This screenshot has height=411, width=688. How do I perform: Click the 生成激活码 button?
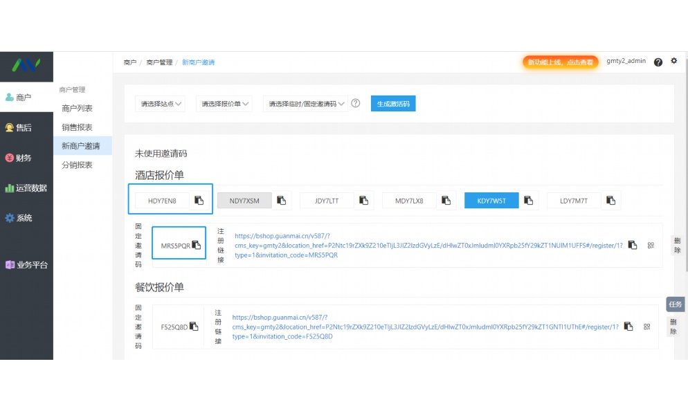click(x=392, y=102)
